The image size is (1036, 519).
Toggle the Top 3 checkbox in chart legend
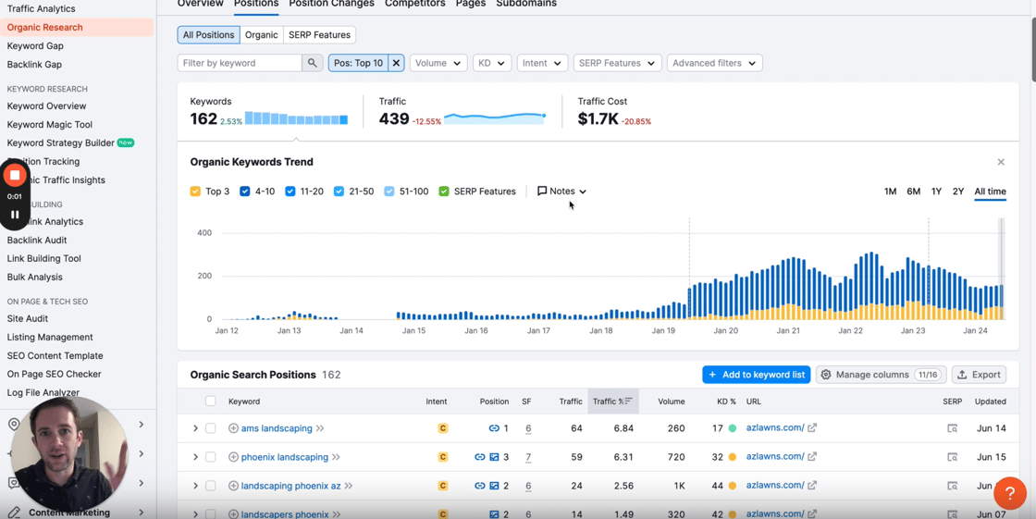click(195, 192)
